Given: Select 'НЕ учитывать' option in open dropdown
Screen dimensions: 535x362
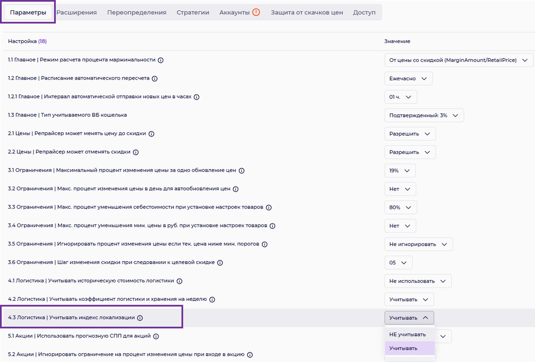Looking at the screenshot, I should pyautogui.click(x=408, y=334).
